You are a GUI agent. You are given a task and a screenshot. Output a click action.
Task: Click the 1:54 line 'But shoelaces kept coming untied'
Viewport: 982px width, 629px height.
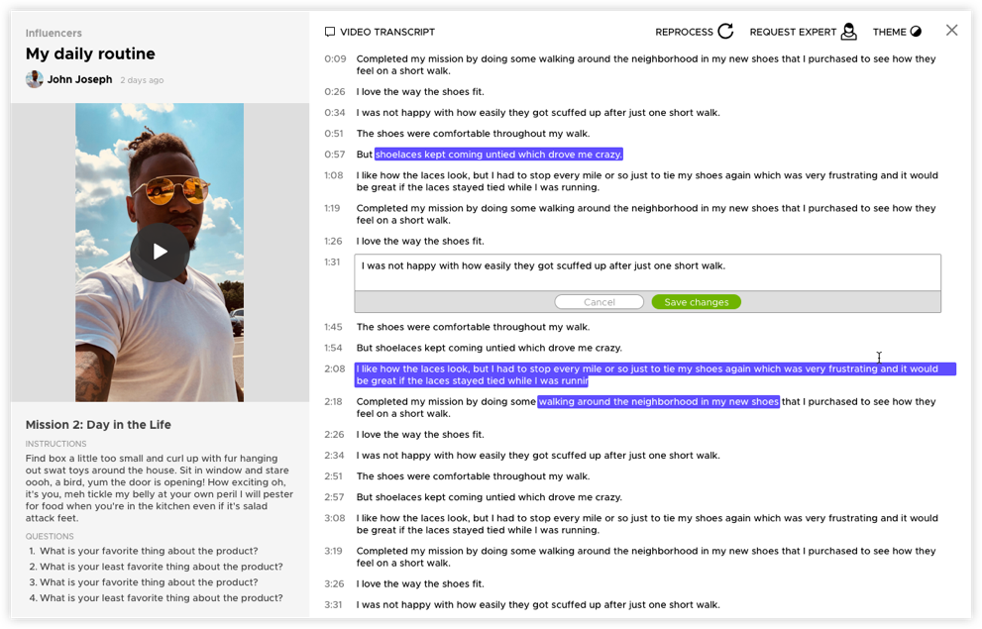click(490, 348)
